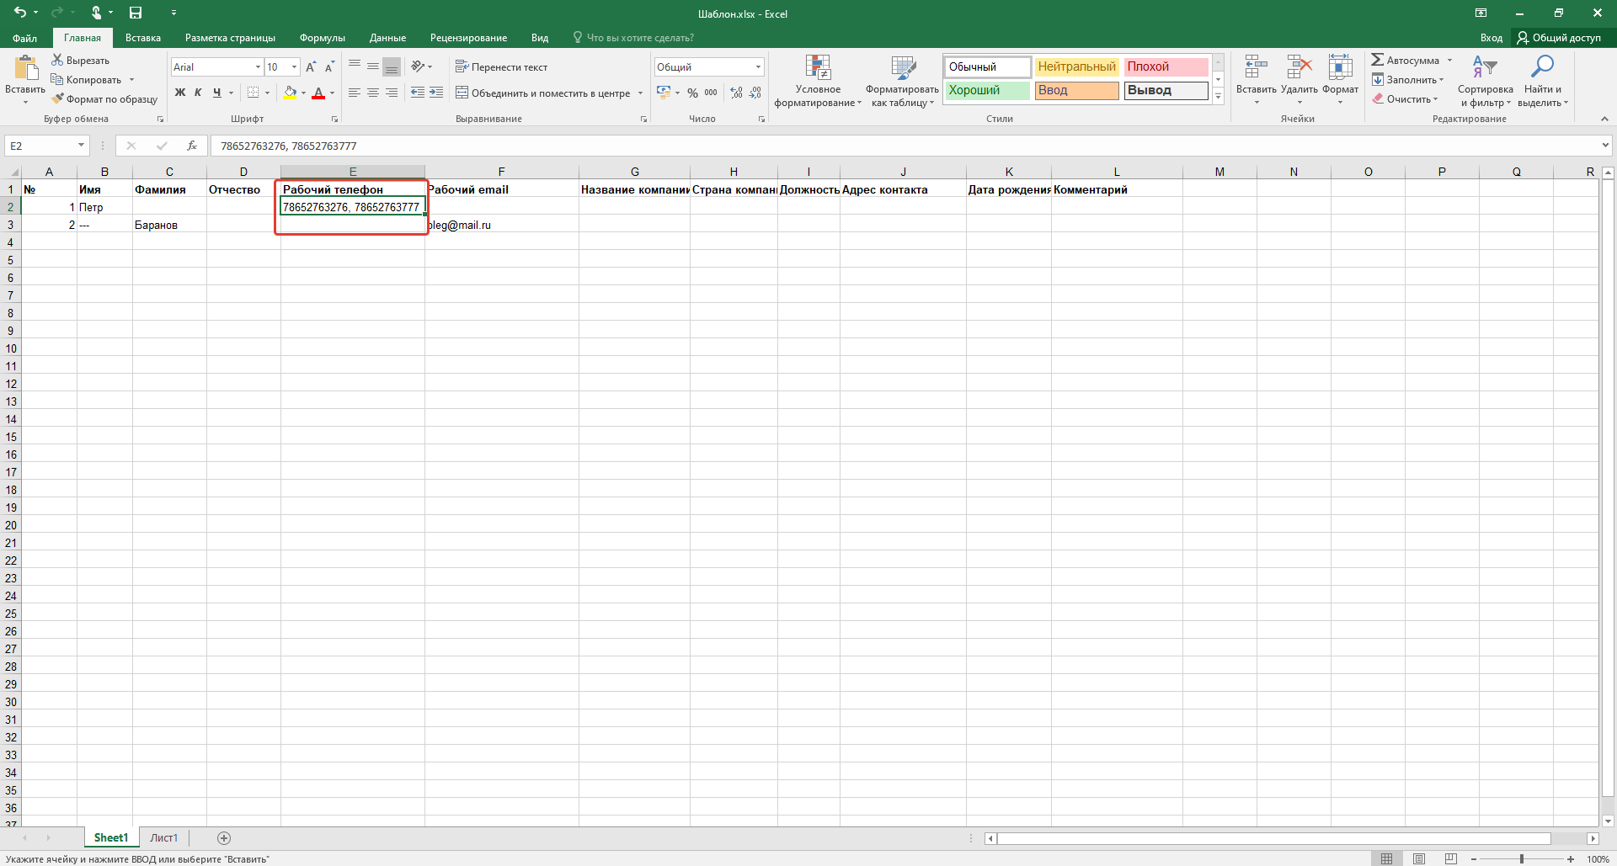The width and height of the screenshot is (1617, 866).
Task: Center text horizontally
Action: 373,93
